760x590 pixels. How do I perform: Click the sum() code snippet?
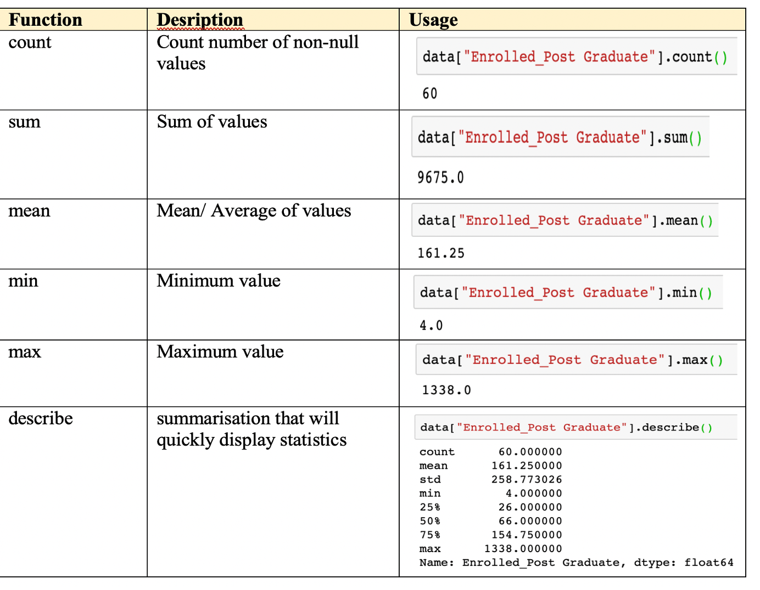[560, 137]
